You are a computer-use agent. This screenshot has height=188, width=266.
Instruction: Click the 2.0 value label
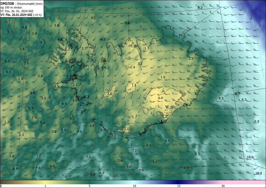click(x=110, y=94)
